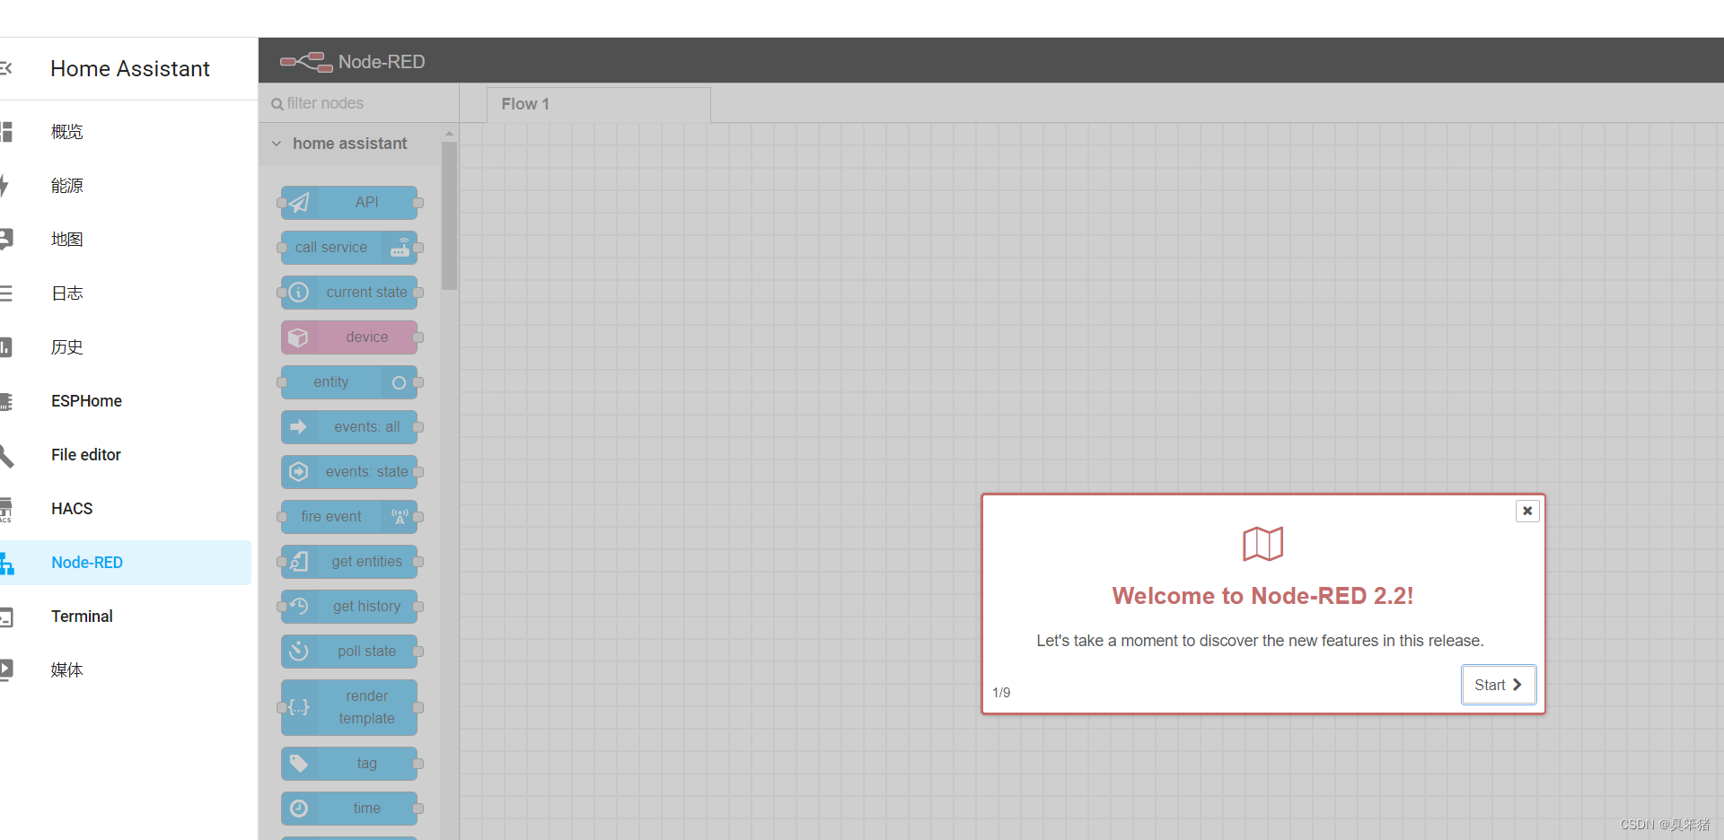Focus the filter nodes search field
This screenshot has height=840, width=1724.
pyautogui.click(x=359, y=103)
